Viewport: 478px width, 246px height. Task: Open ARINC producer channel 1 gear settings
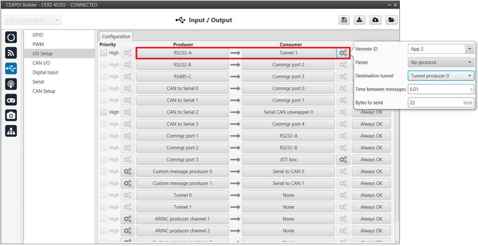127,219
